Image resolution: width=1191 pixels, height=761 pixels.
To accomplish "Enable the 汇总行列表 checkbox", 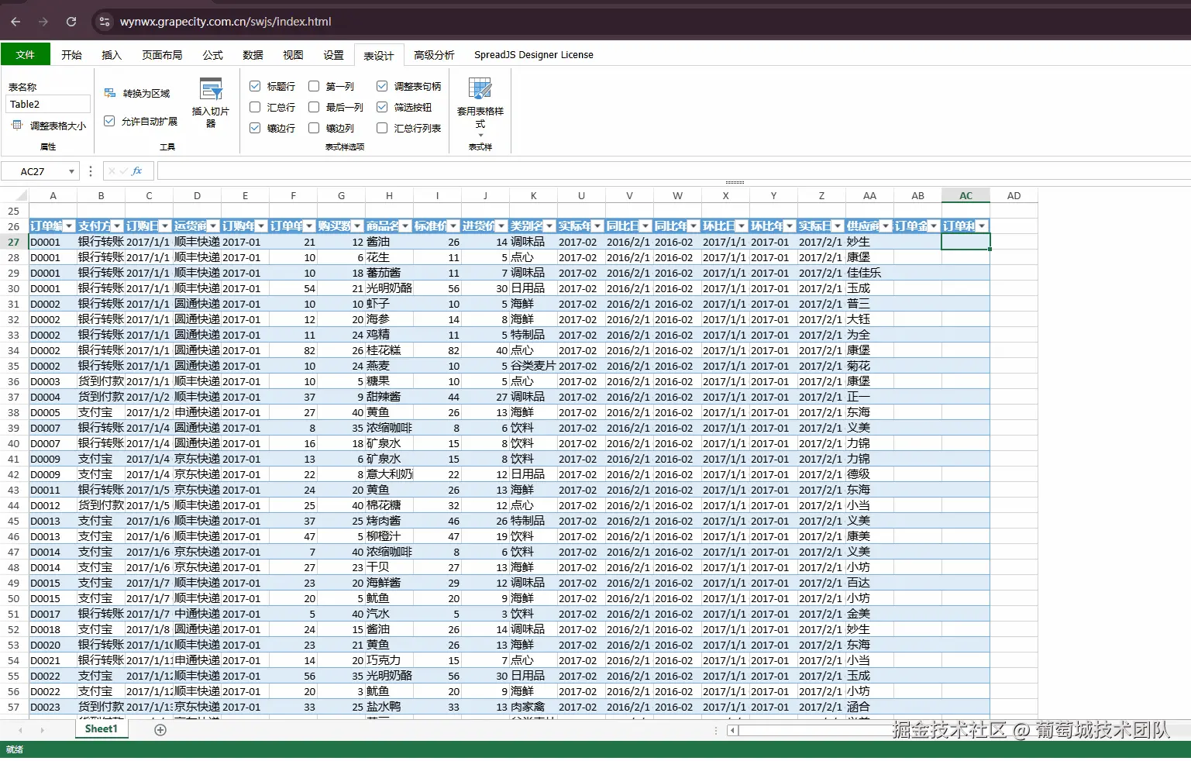I will (x=382, y=128).
